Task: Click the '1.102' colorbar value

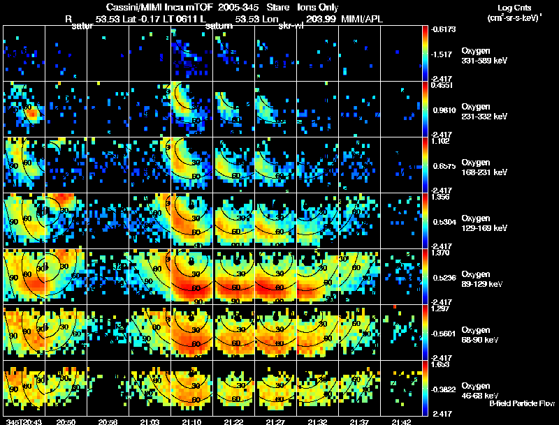Action: pyautogui.click(x=440, y=141)
